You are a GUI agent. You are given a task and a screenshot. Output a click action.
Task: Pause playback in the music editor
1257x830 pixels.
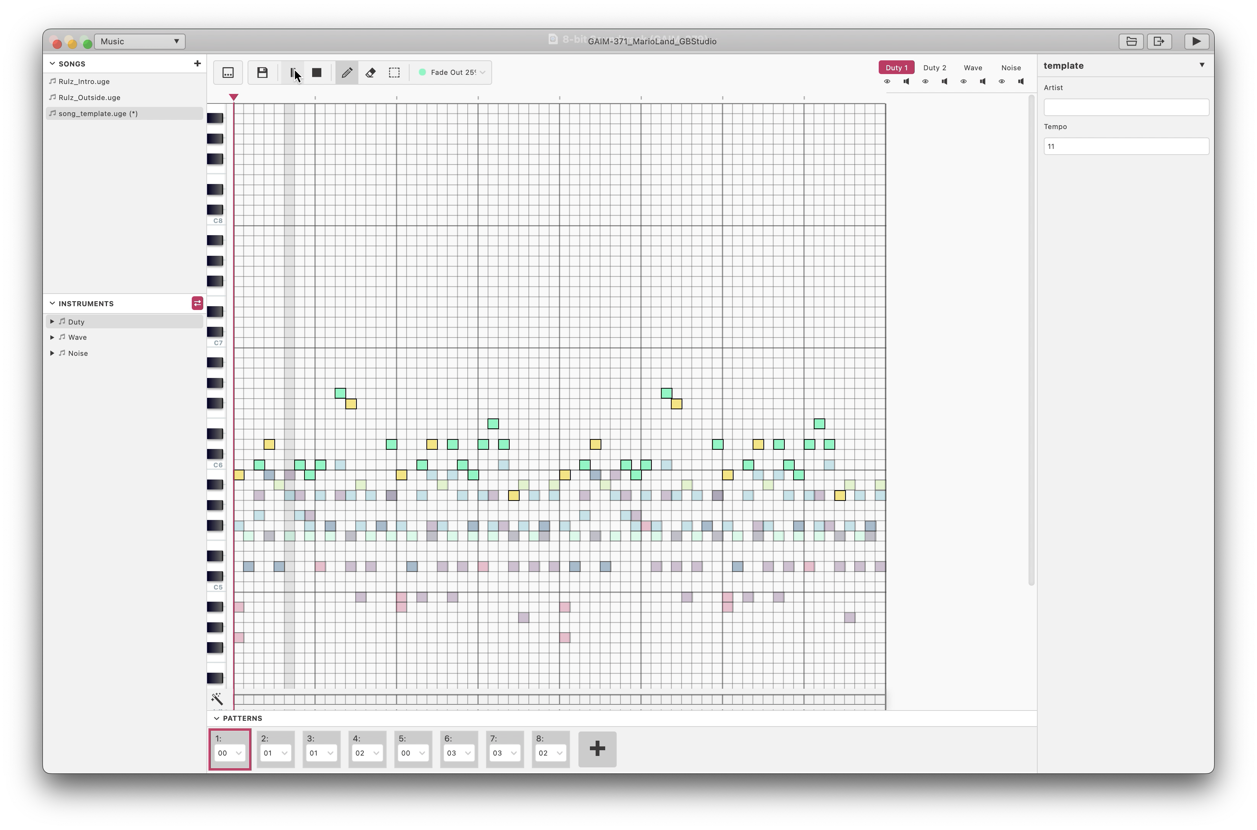[292, 73]
